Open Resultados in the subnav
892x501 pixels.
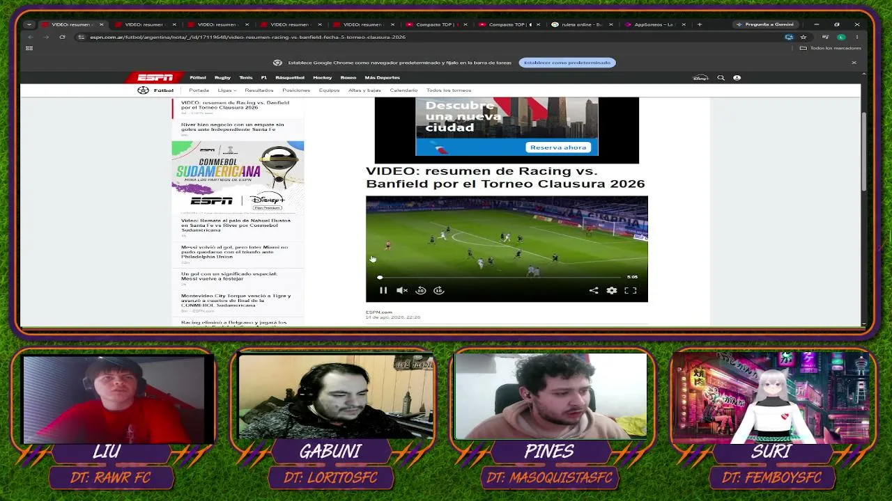(x=259, y=90)
